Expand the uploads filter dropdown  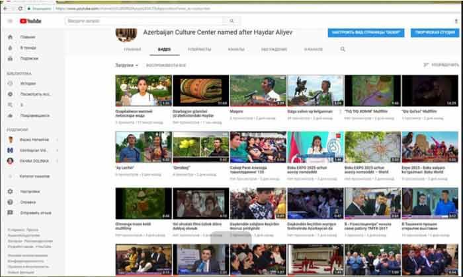127,66
